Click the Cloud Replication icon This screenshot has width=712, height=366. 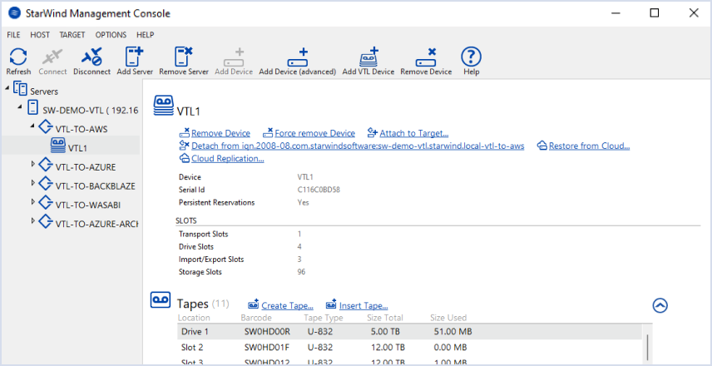[x=185, y=158]
